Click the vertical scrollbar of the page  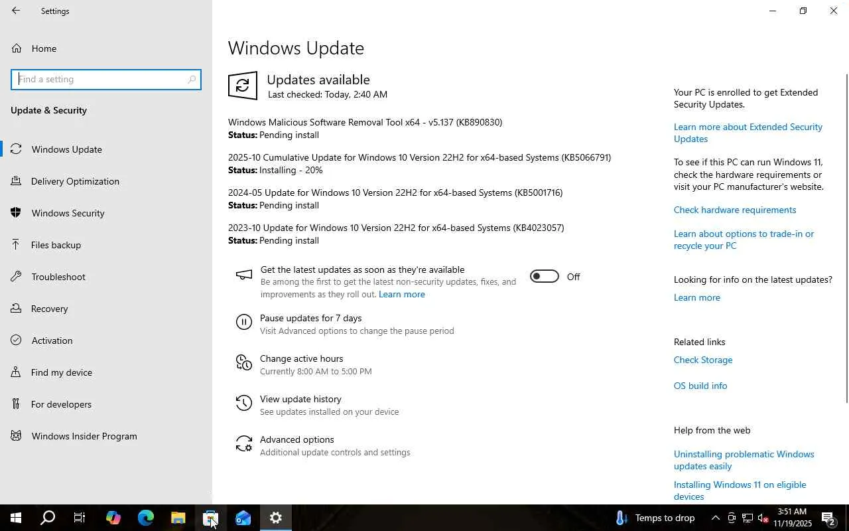pyautogui.click(x=846, y=238)
